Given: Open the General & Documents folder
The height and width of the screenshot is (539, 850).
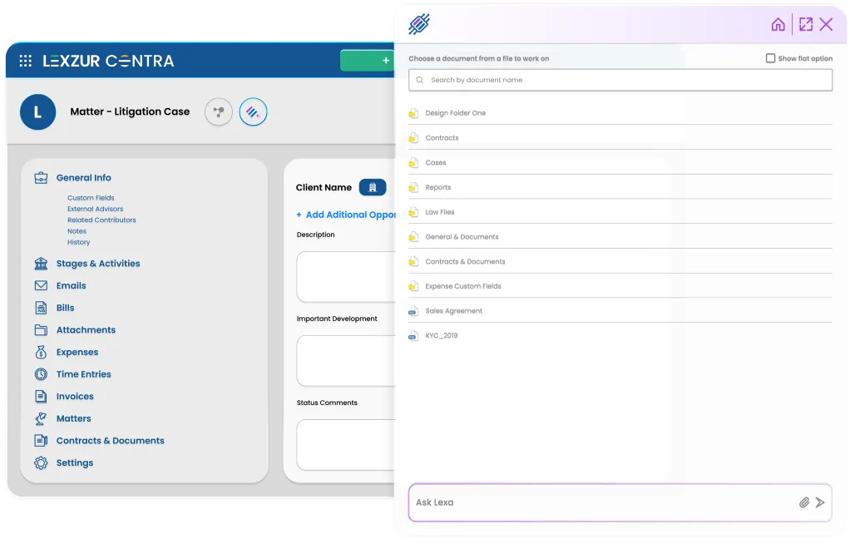Looking at the screenshot, I should [620, 237].
